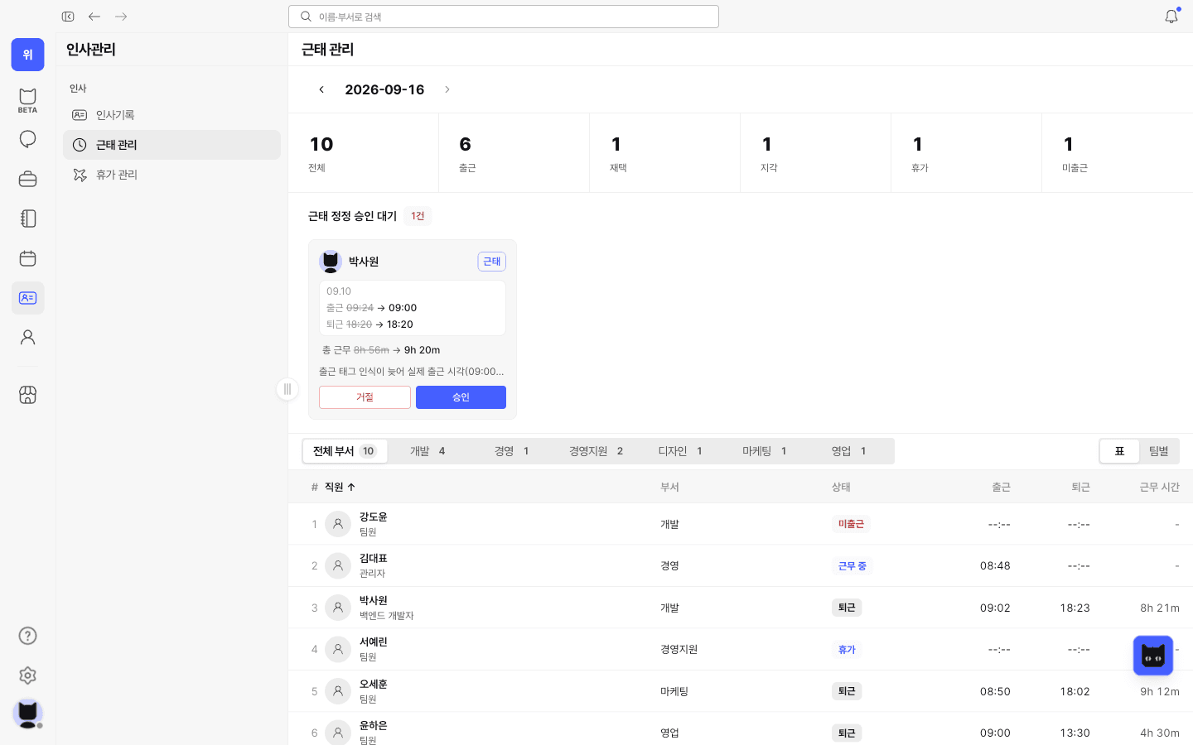Click the 지각 summary card
This screenshot has height=745, width=1193.
(815, 153)
